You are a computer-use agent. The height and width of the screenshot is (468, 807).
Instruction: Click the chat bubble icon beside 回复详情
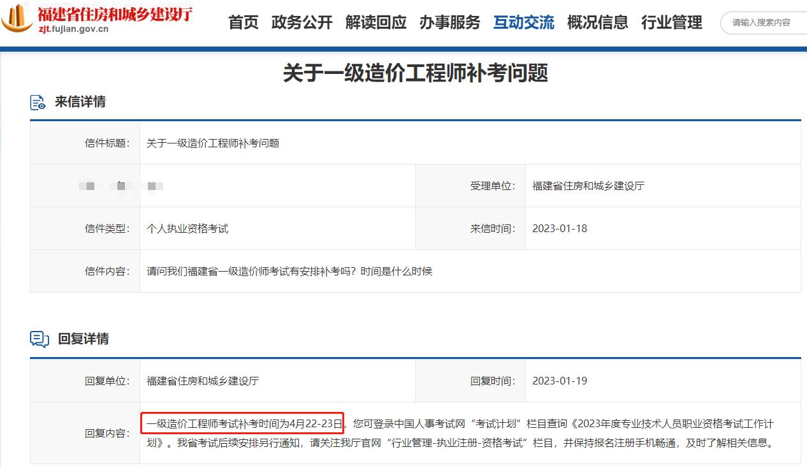pyautogui.click(x=38, y=339)
